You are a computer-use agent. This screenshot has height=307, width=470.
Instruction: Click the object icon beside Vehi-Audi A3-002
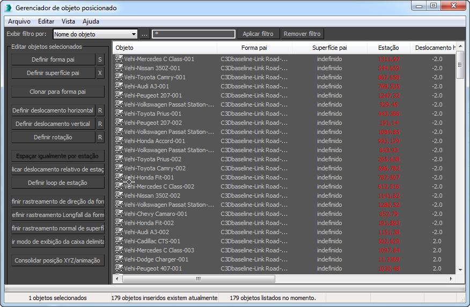(119, 232)
